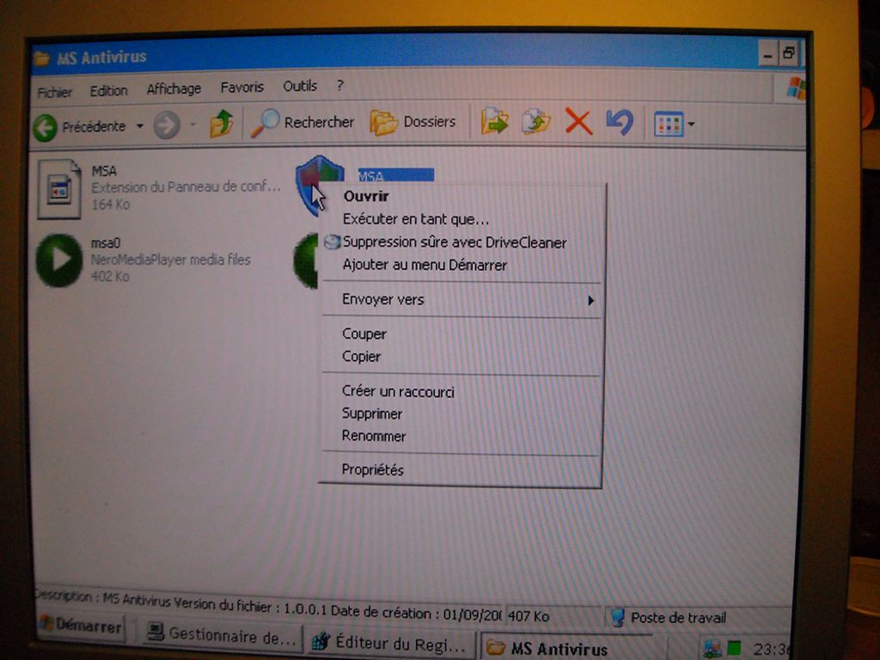Screen dimensions: 880x660
Task: Restore down the MS Antivirus window
Action: coord(789,54)
